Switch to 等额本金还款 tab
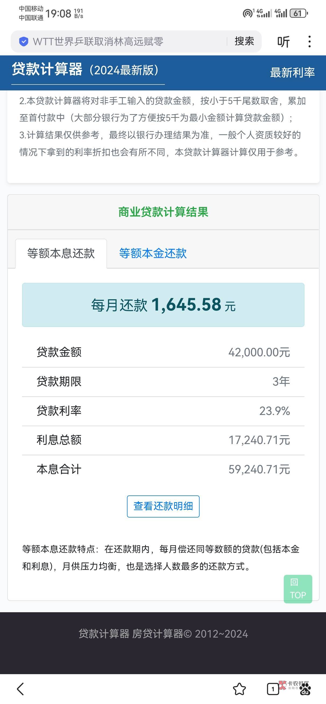The height and width of the screenshot is (704, 326). point(153,253)
